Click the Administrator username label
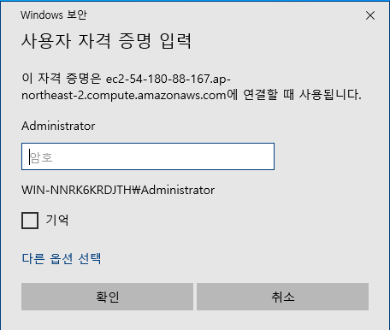Image resolution: width=390 pixels, height=330 pixels. (58, 126)
